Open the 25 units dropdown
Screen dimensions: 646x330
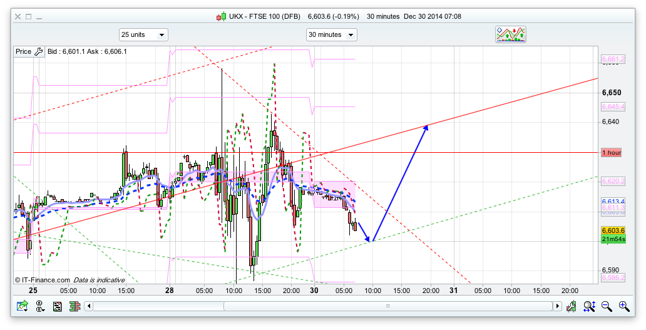[x=143, y=34]
